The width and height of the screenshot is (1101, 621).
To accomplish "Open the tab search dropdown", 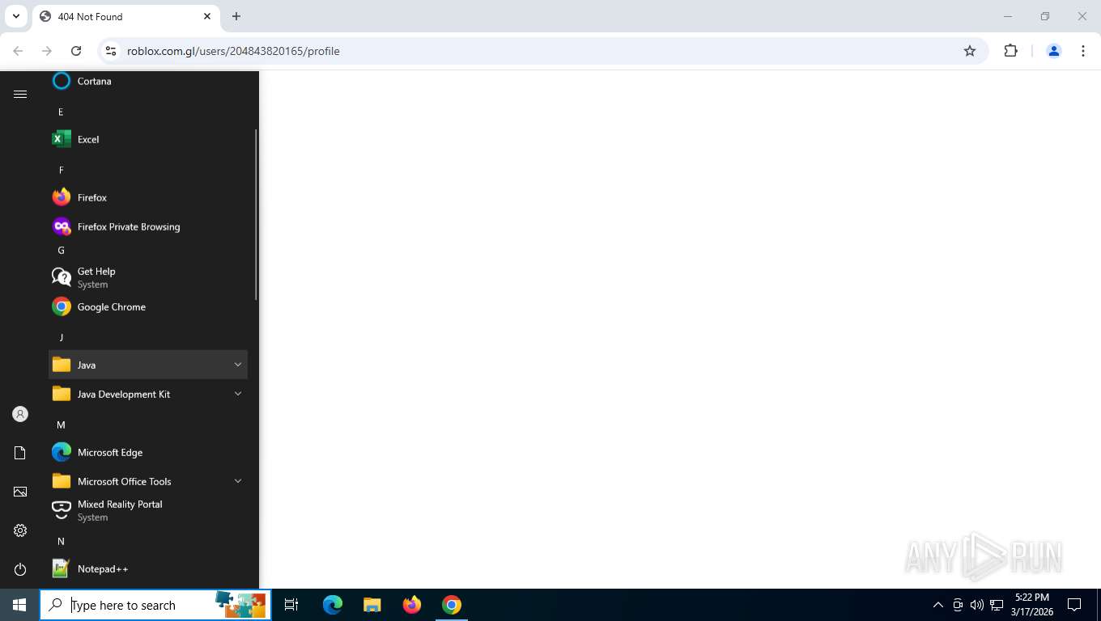I will pos(15,16).
